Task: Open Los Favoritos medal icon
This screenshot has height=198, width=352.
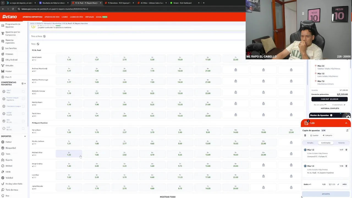Action: tap(2, 48)
